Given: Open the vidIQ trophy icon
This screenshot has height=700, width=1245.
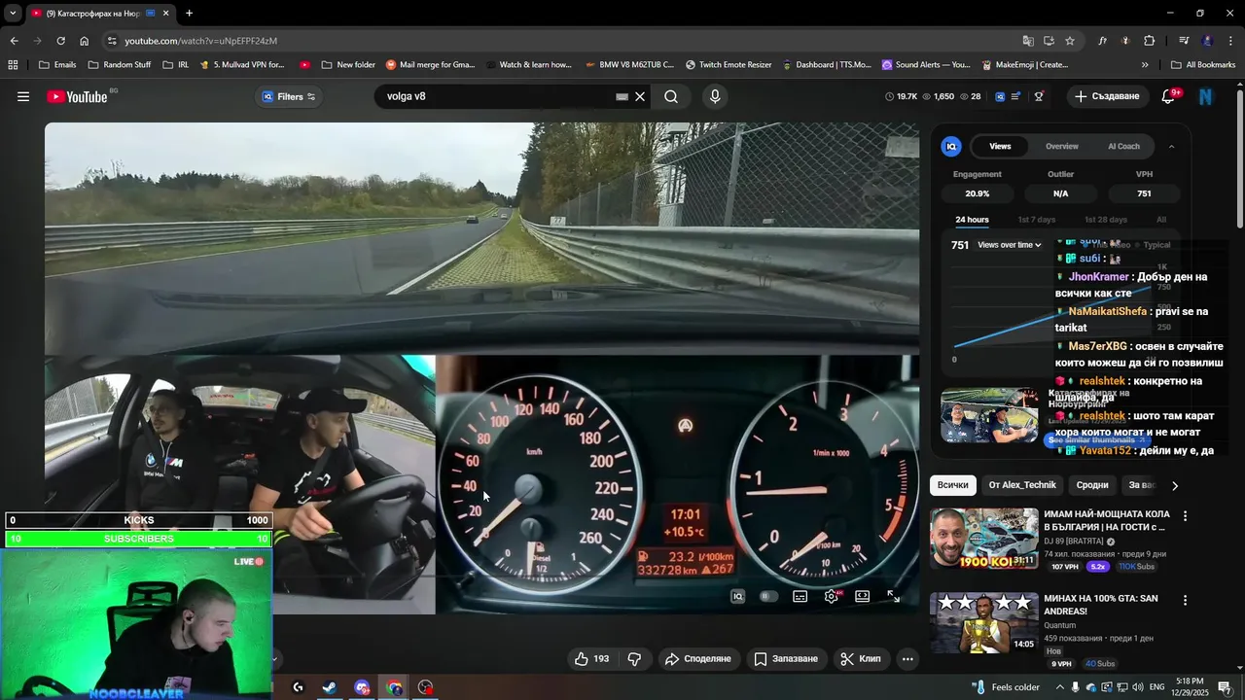Looking at the screenshot, I should (1039, 96).
